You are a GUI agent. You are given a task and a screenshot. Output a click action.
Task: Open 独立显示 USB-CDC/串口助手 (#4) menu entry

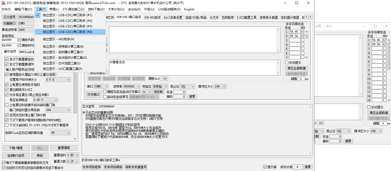(70, 32)
